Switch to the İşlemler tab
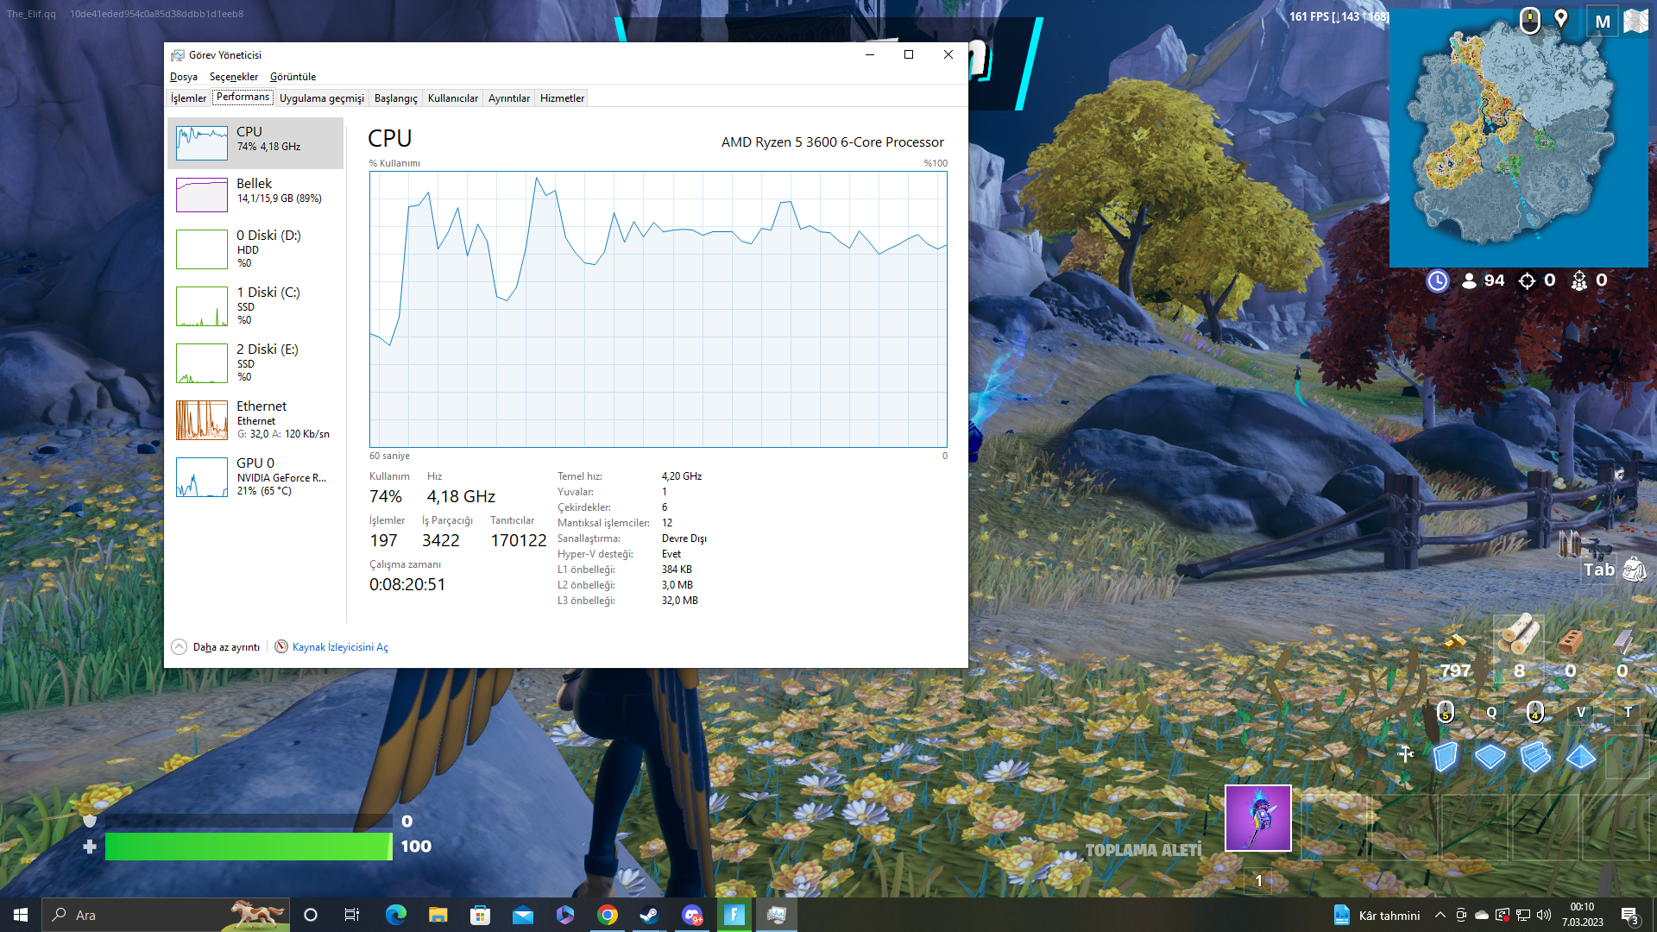Image resolution: width=1657 pixels, height=932 pixels. pos(188,98)
